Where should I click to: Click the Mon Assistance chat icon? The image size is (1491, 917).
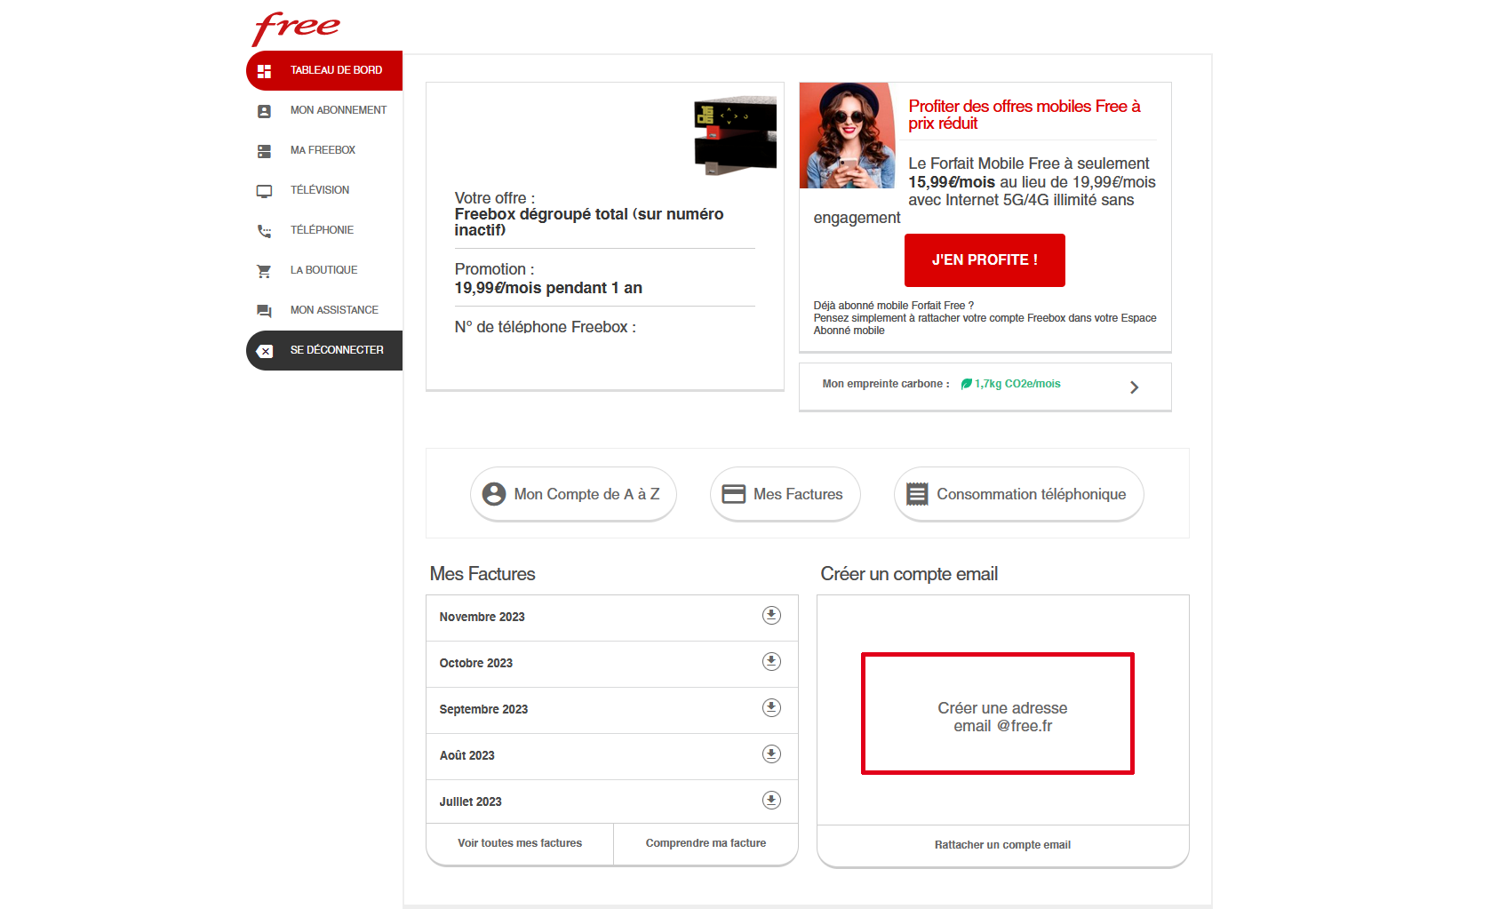tap(264, 311)
